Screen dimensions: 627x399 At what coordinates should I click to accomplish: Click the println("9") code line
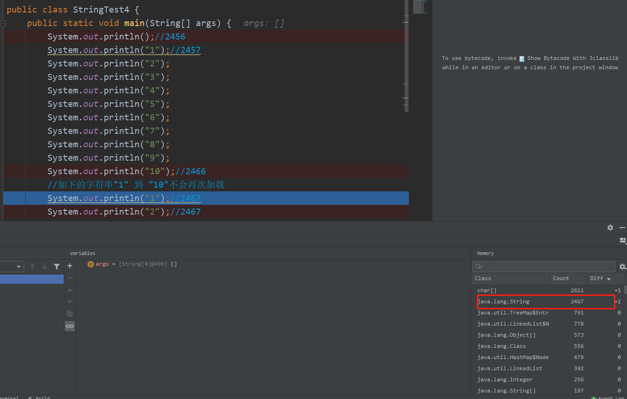pyautogui.click(x=108, y=157)
